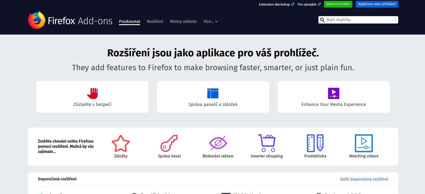Click the purple media player icon
Viewport: 425px width, 194px height.
[x=334, y=93]
